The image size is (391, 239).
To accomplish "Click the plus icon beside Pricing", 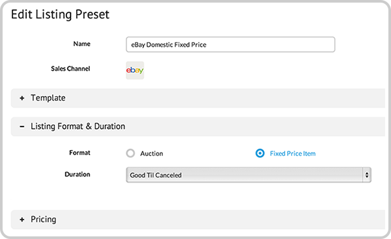I will [22, 220].
